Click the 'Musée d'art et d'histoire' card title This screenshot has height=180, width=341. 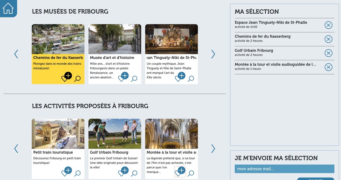(x=112, y=58)
